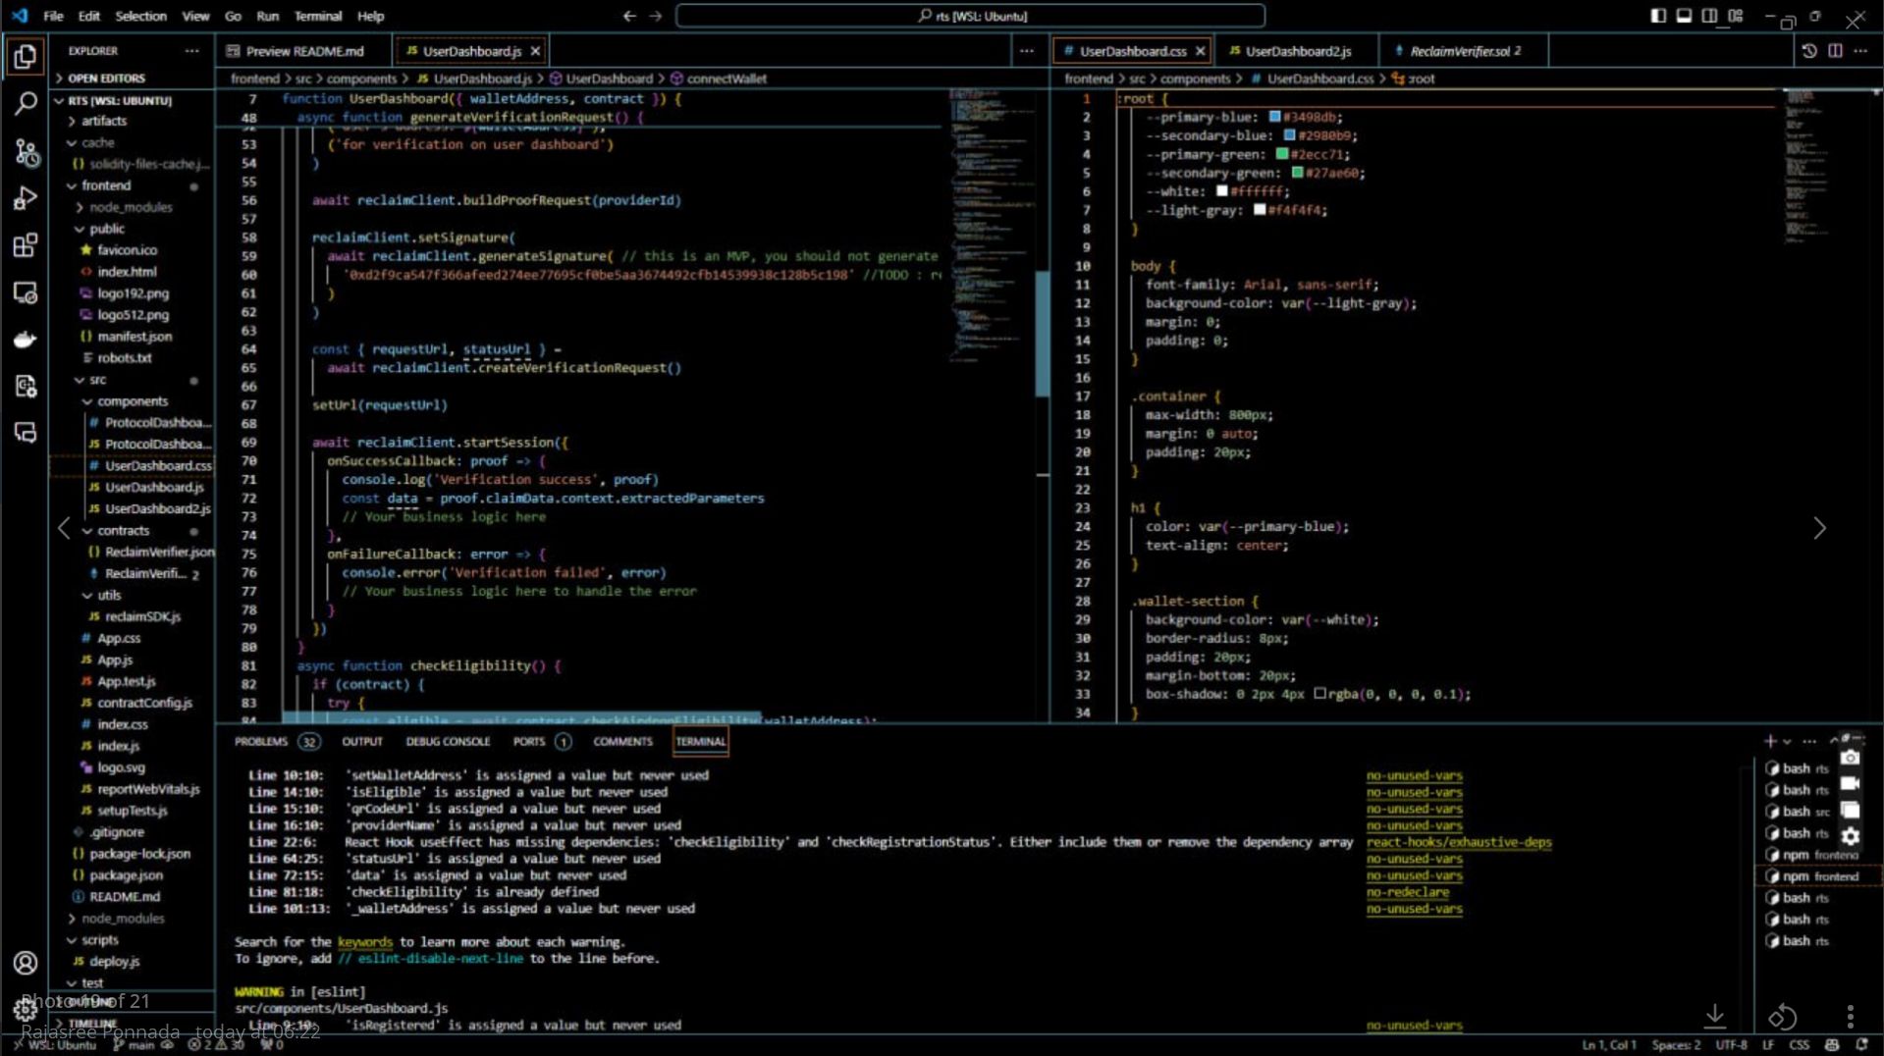
Task: Toggle secondary side bar layout icon
Action: tap(1709, 16)
